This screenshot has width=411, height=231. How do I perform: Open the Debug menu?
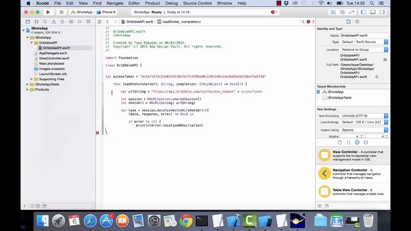click(x=171, y=3)
